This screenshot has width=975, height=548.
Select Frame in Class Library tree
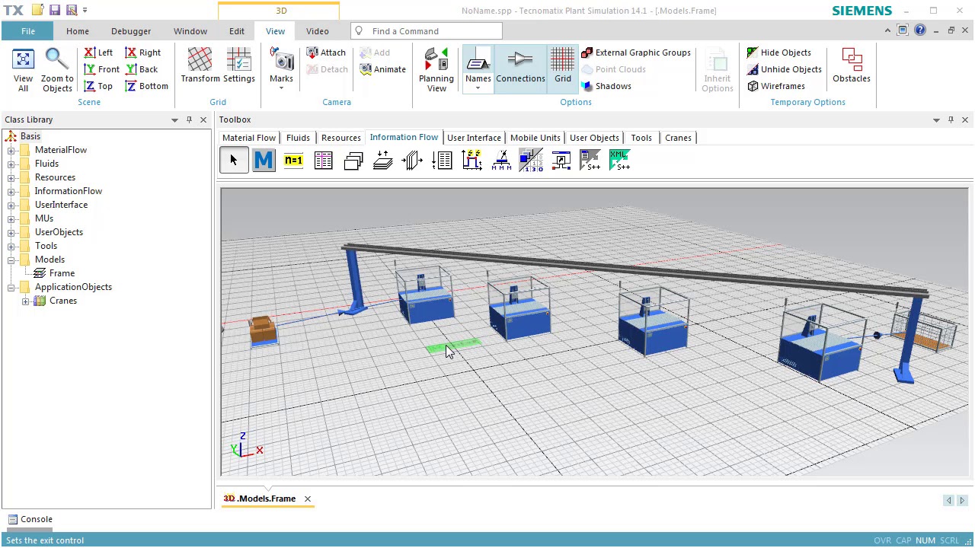62,273
